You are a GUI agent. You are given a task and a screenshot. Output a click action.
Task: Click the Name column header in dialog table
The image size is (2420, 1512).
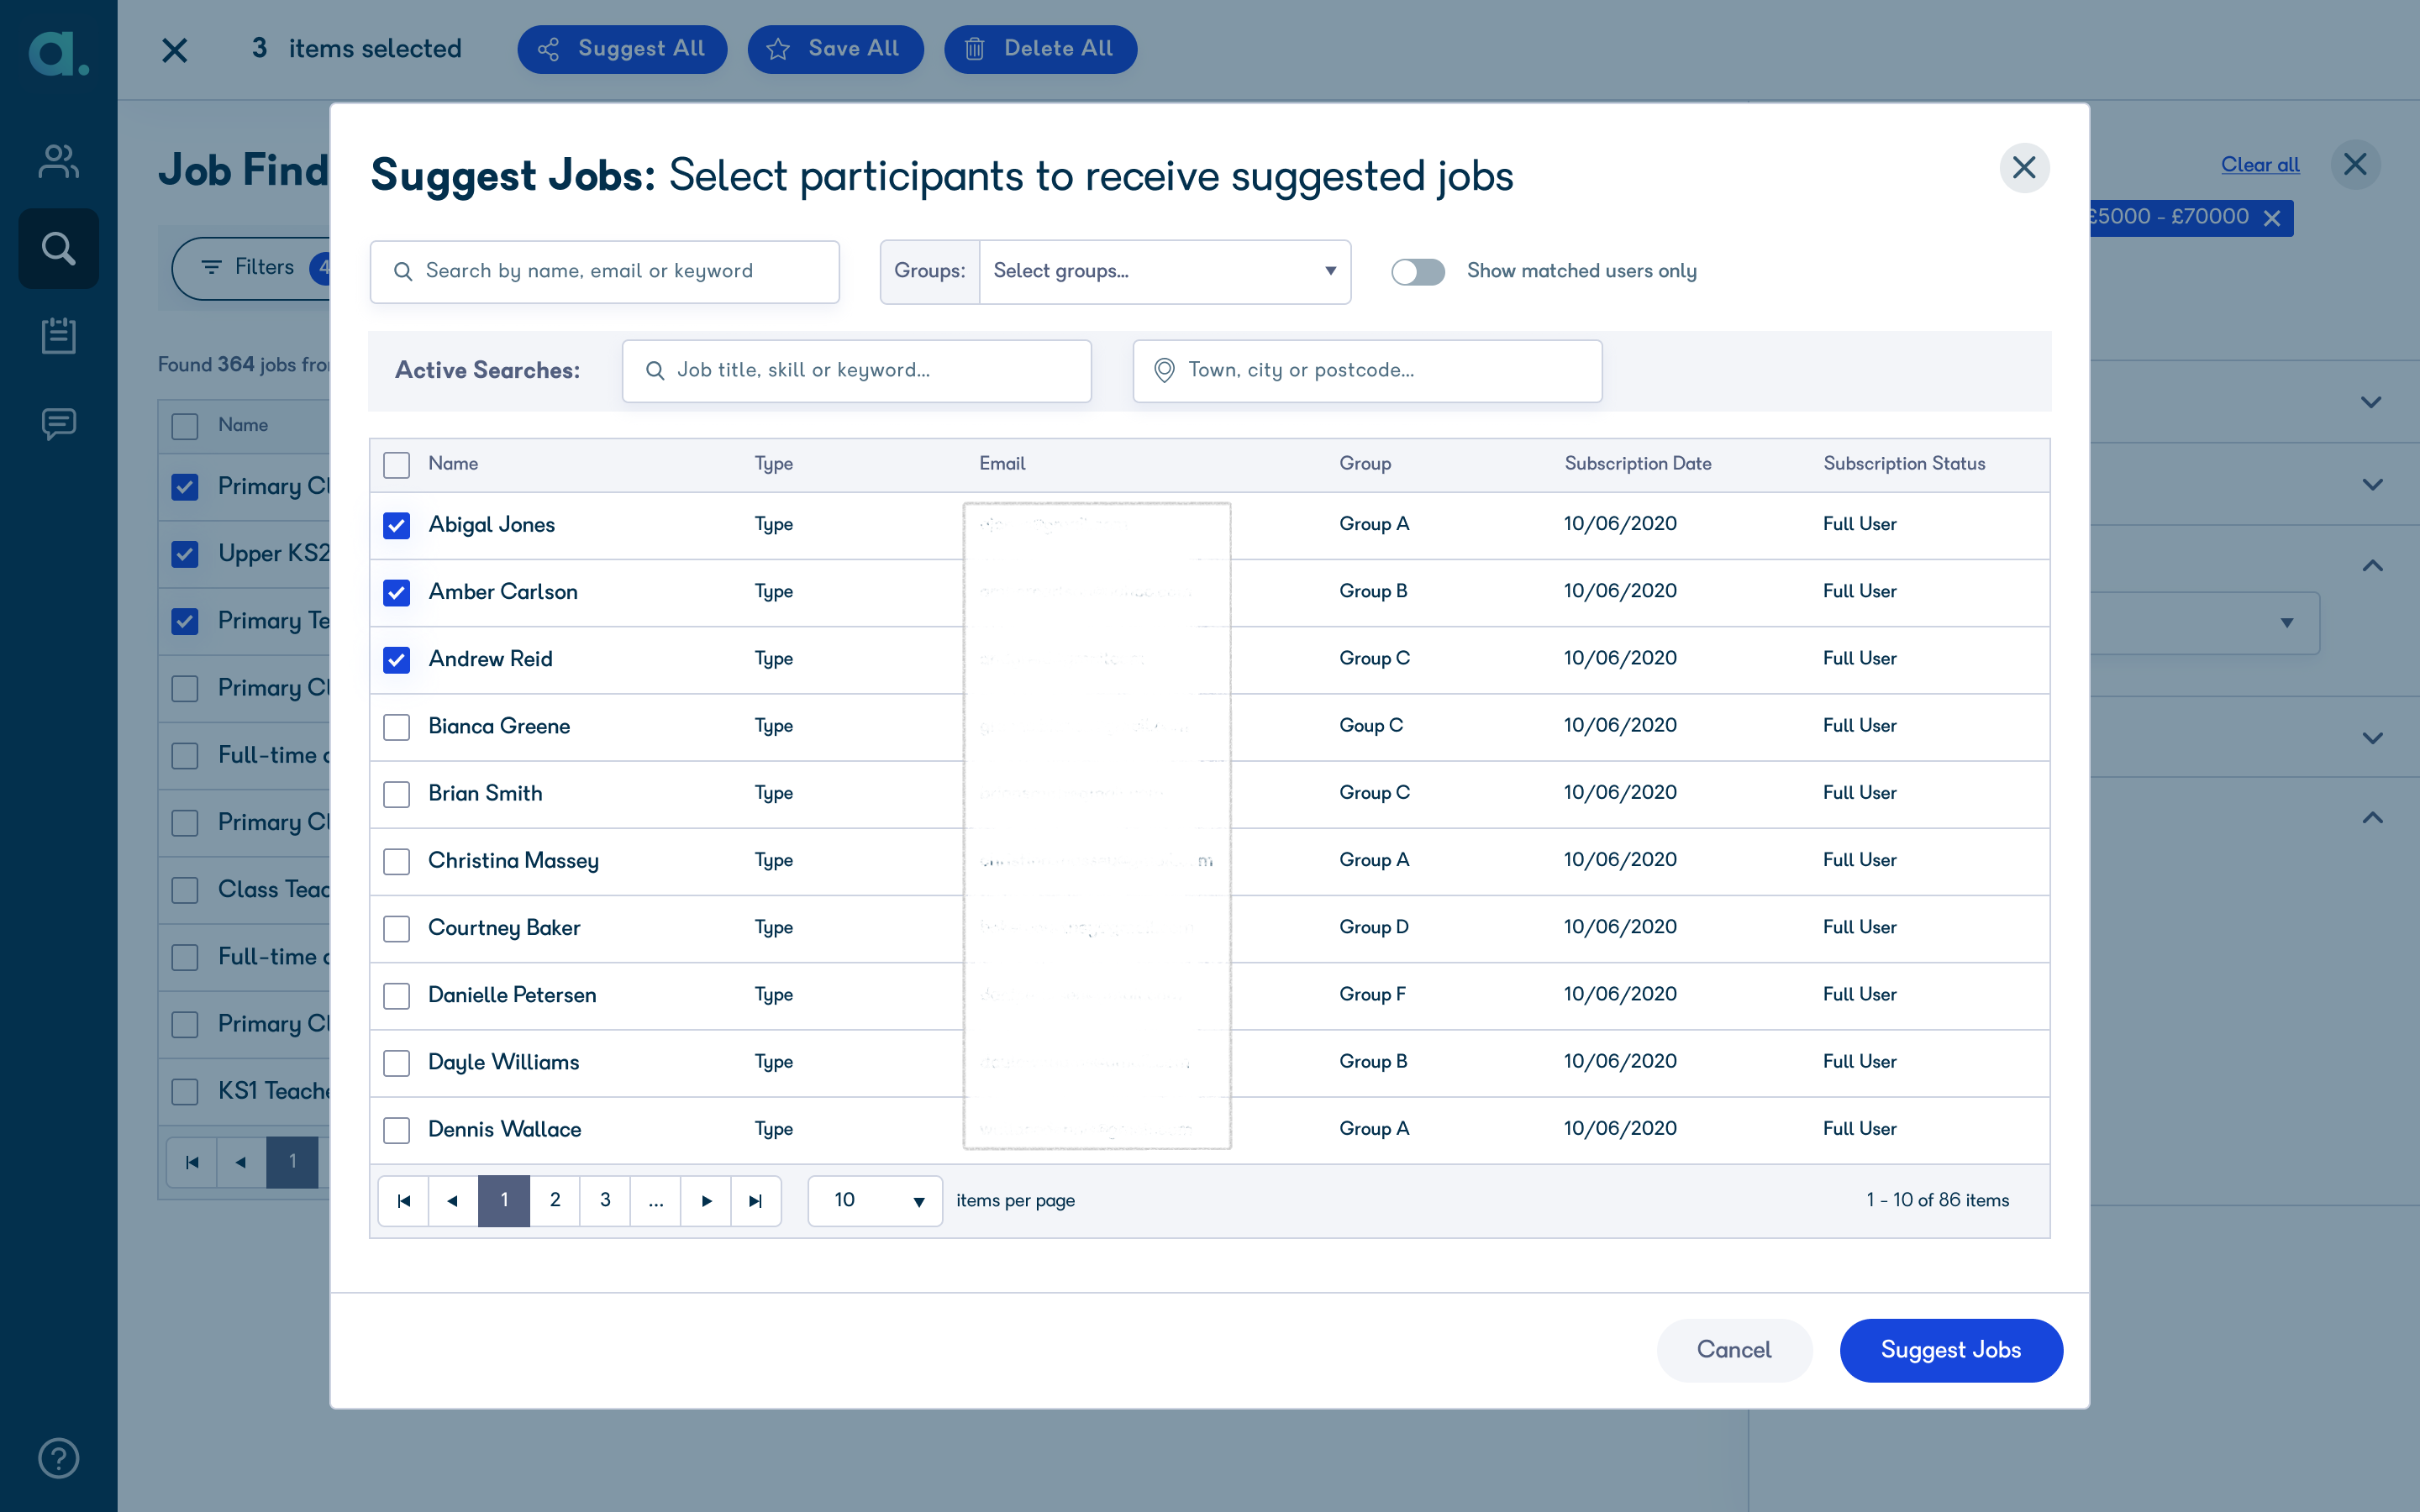(453, 464)
